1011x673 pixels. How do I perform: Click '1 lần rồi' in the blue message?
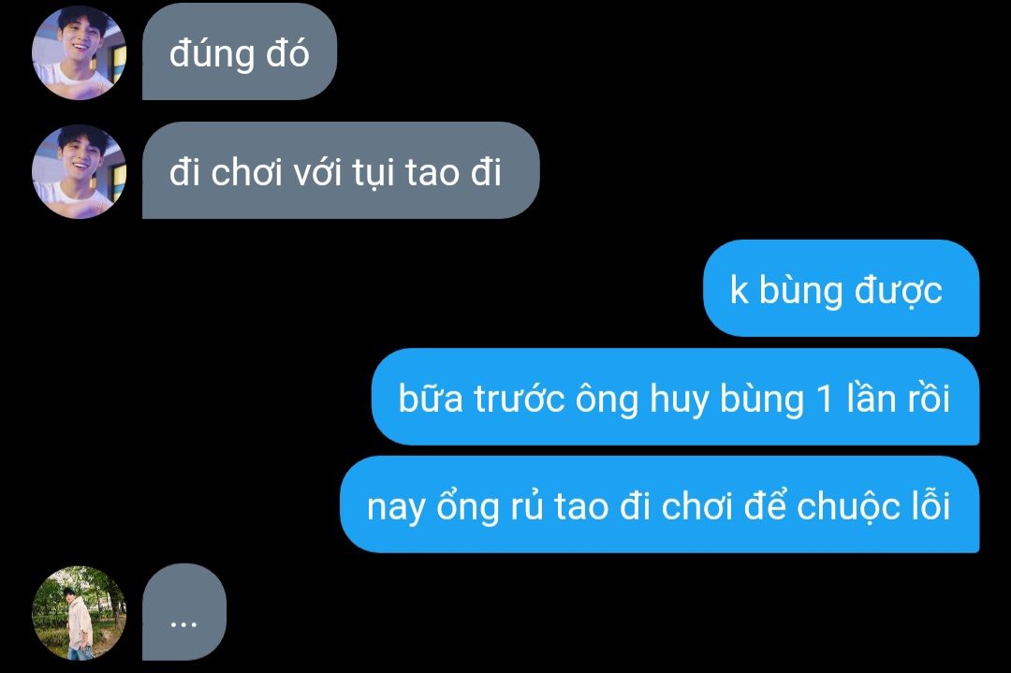883,397
